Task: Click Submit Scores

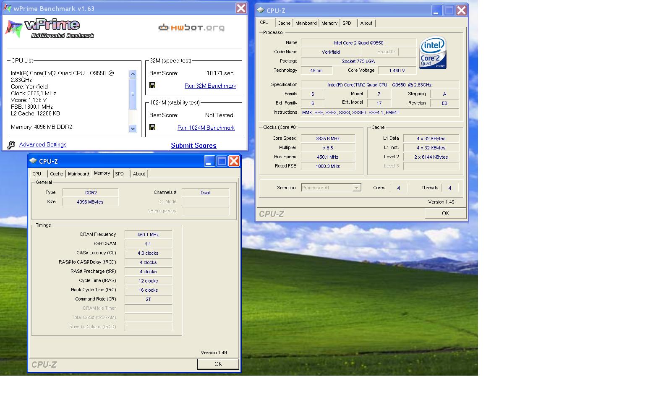Action: coord(193,146)
